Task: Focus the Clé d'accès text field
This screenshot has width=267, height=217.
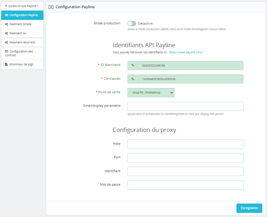Action: click(x=191, y=79)
